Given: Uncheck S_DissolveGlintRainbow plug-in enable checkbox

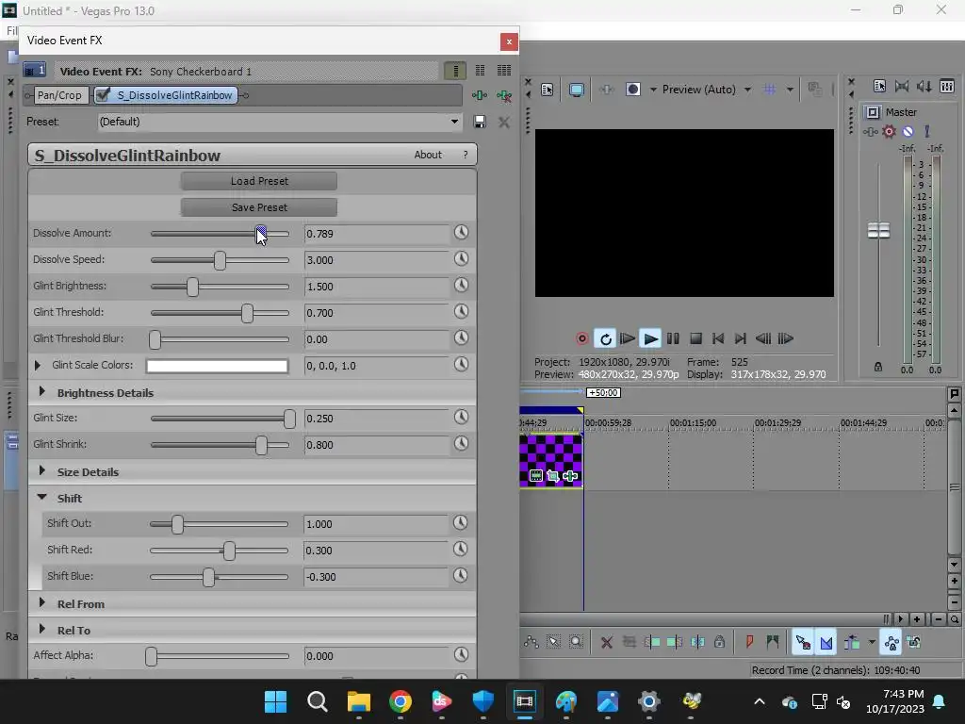Looking at the screenshot, I should [x=103, y=95].
